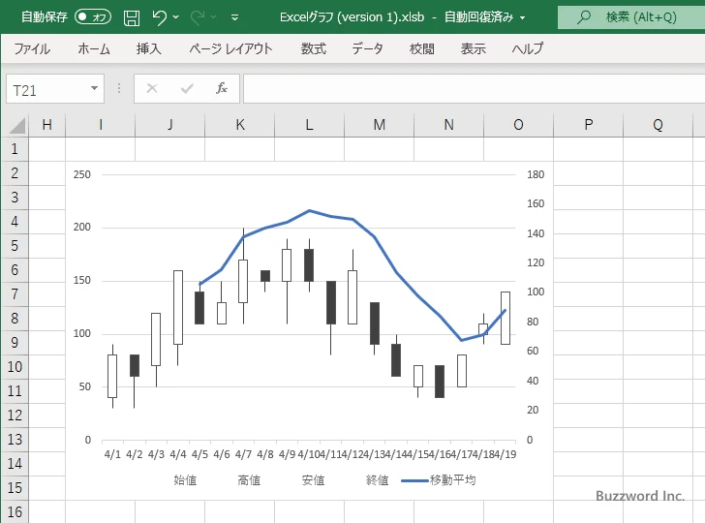This screenshot has width=705, height=523.
Task: Toggle the AutoSave switch
Action: pyautogui.click(x=93, y=17)
